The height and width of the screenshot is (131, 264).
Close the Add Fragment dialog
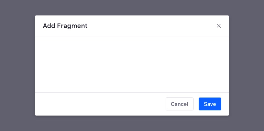point(219,26)
